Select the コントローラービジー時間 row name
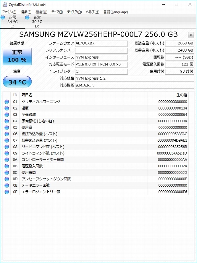This screenshot has width=197, height=263. (43, 160)
